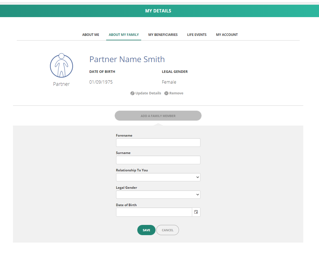
Task: Select the About My Family tab
Action: coord(124,34)
